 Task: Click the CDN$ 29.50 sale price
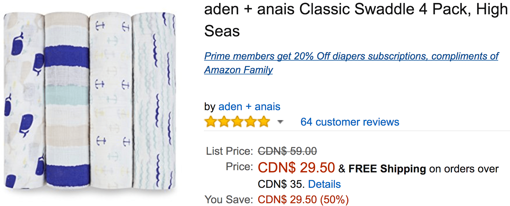296,168
